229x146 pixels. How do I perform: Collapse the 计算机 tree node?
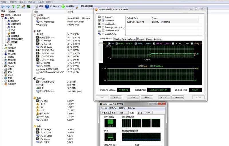(x=3, y=18)
